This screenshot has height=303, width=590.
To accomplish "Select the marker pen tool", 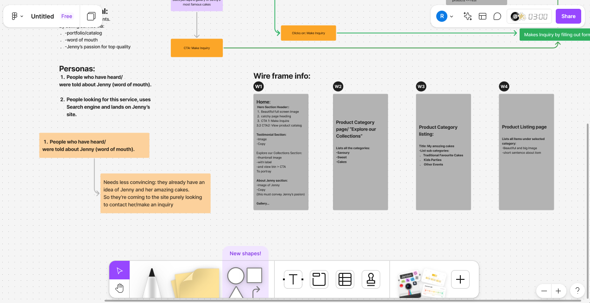I will click(x=152, y=283).
